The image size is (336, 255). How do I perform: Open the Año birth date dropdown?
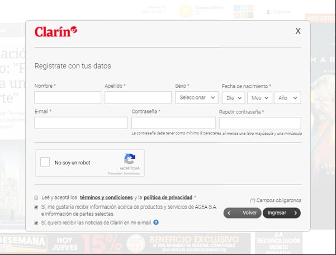(287, 98)
